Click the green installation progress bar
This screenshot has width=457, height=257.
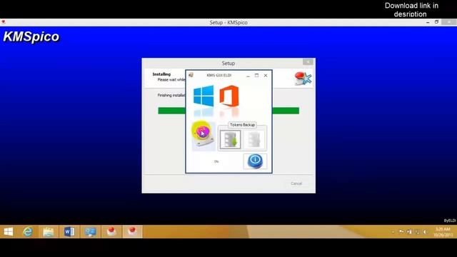[x=228, y=111]
